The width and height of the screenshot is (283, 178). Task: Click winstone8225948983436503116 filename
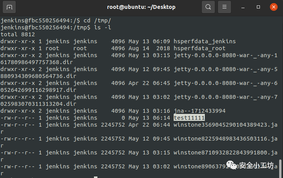(225, 139)
